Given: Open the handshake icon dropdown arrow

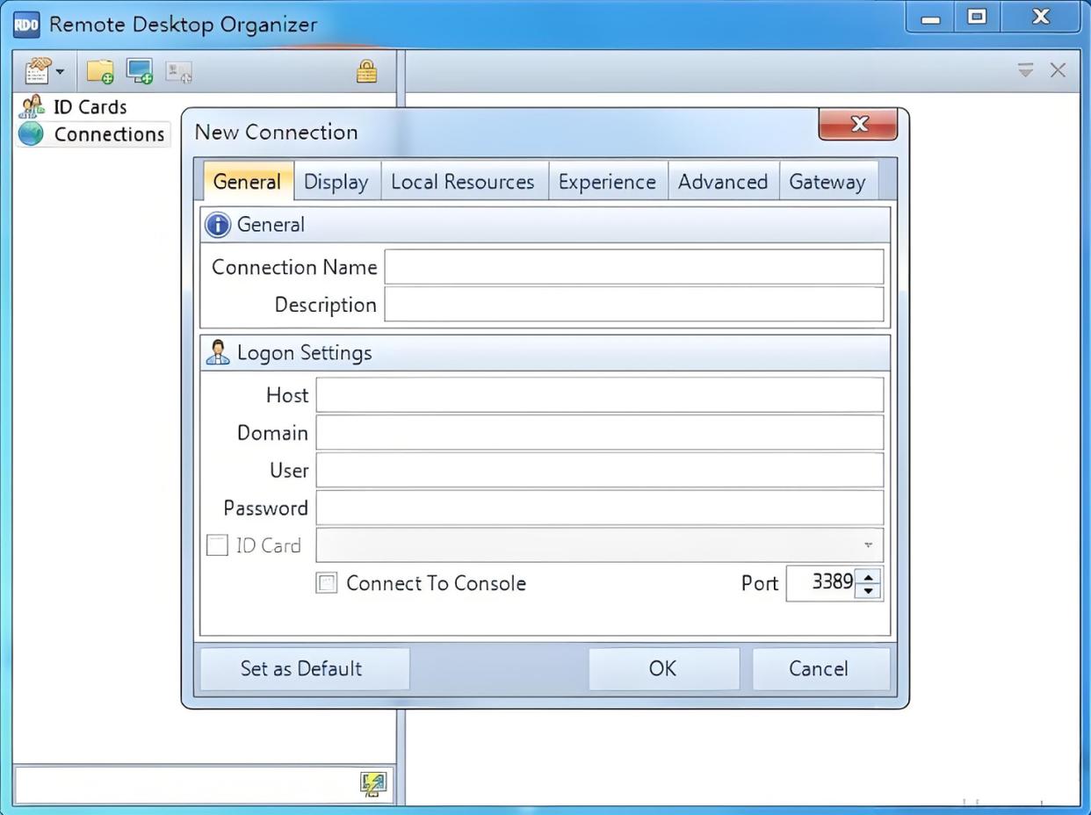Looking at the screenshot, I should (x=60, y=72).
